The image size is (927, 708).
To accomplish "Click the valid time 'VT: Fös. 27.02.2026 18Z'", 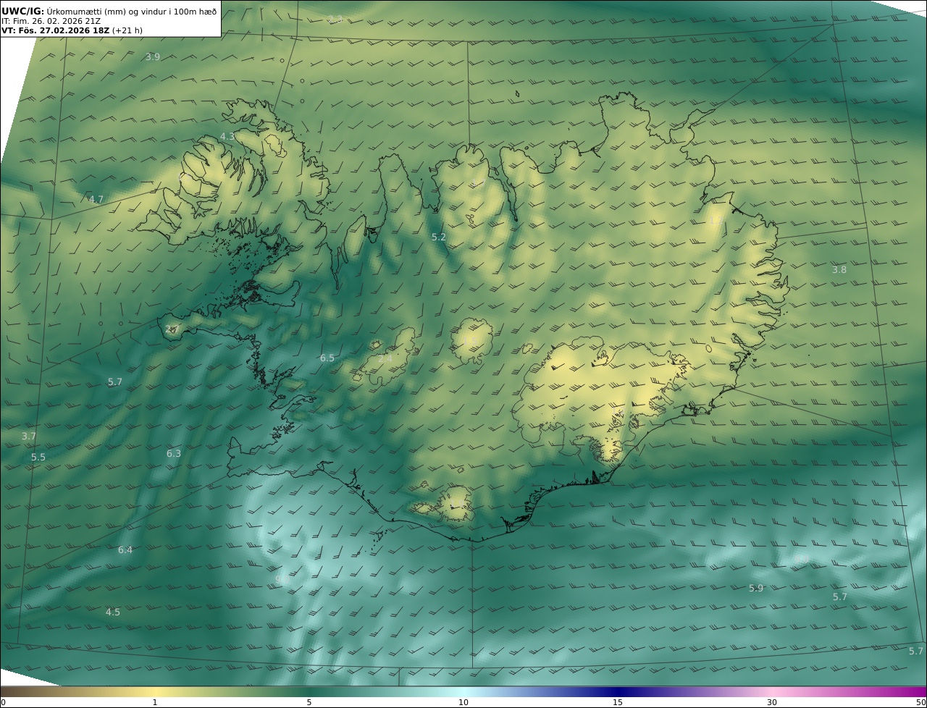I will point(55,31).
